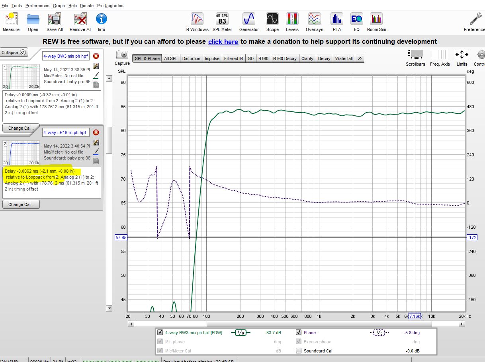Switch to the Impulse tab
The width and height of the screenshot is (485, 362).
[x=212, y=58]
